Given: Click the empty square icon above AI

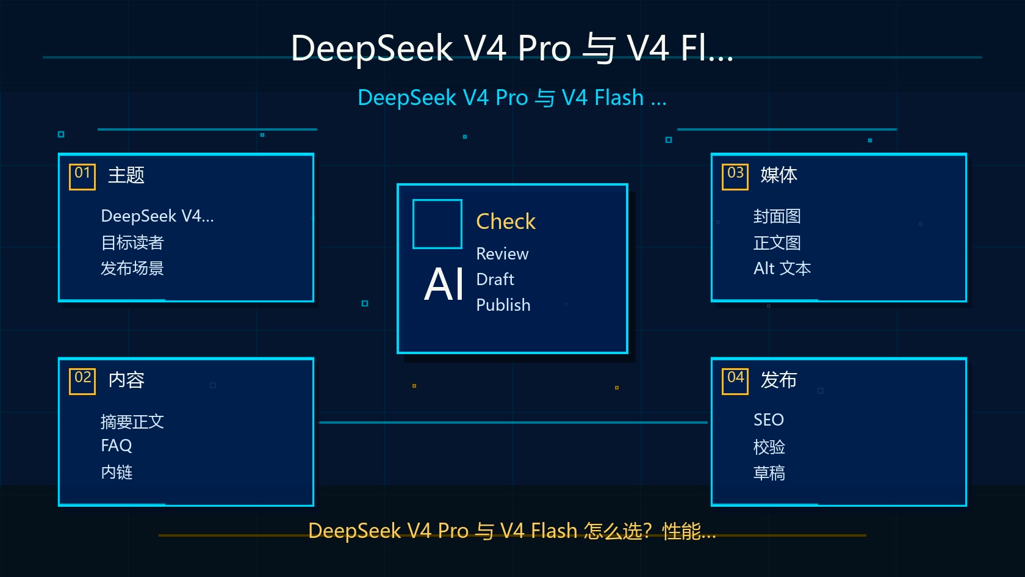Looking at the screenshot, I should point(437,224).
